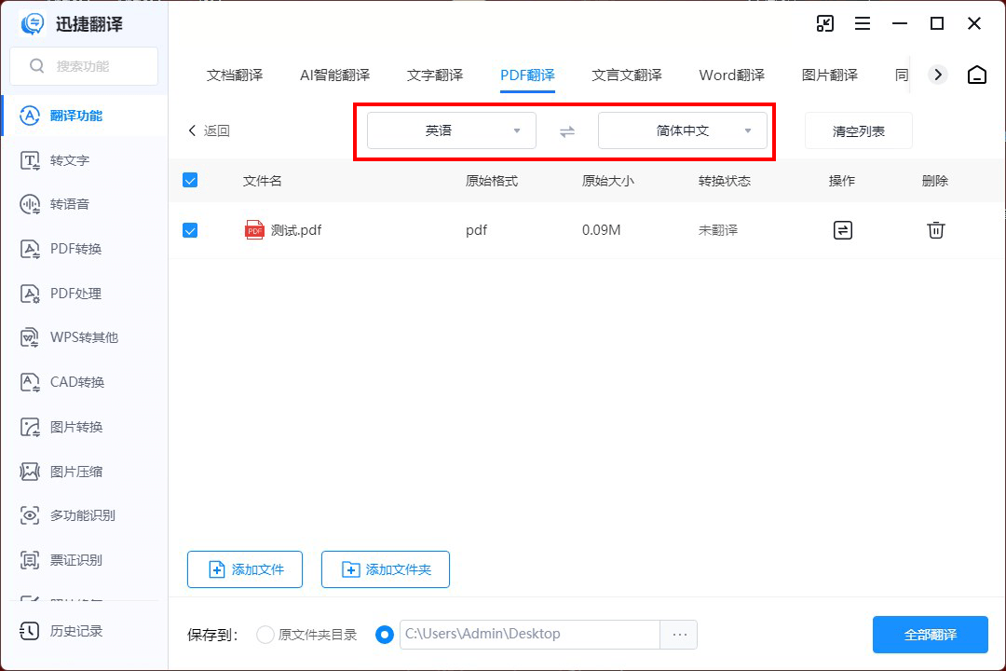1006x671 pixels.
Task: Open the WPS转其他 sidebar section
Action: (x=84, y=337)
